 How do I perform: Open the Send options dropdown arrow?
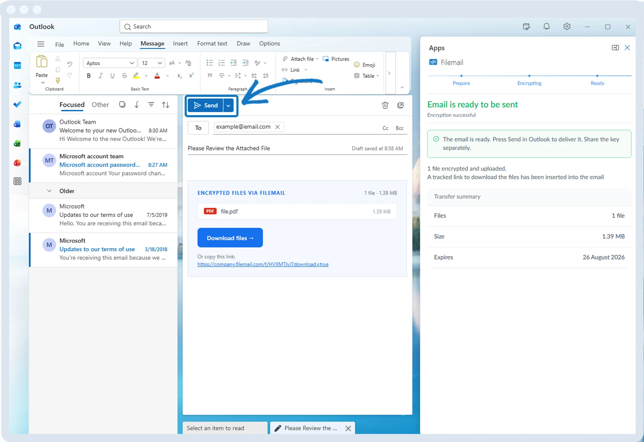[228, 105]
